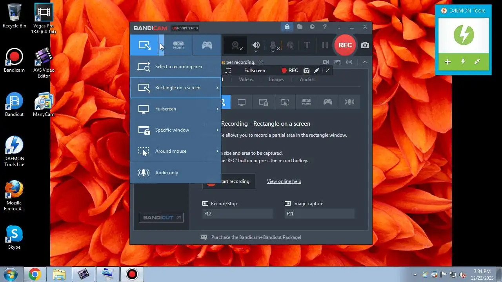
Task: Select the monitor fullscreen mode icon
Action: (242, 102)
